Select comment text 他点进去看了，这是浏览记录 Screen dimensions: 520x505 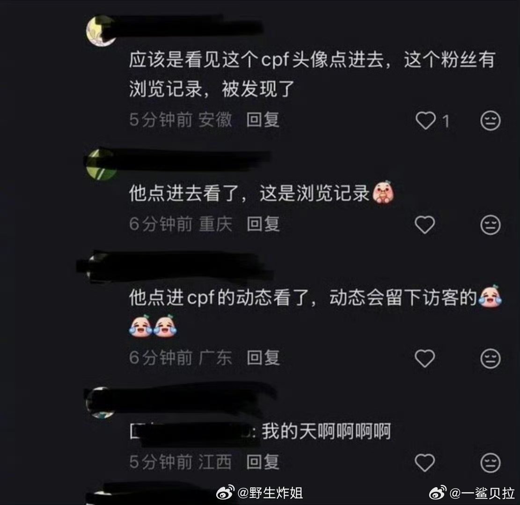coord(249,193)
